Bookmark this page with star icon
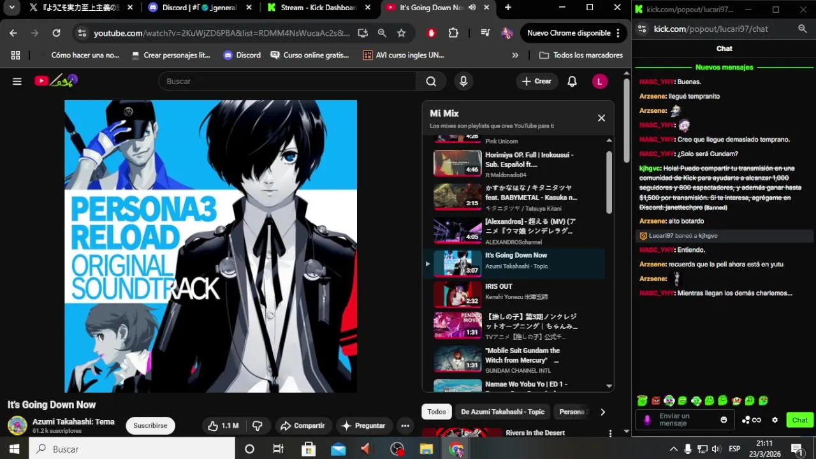 point(401,33)
